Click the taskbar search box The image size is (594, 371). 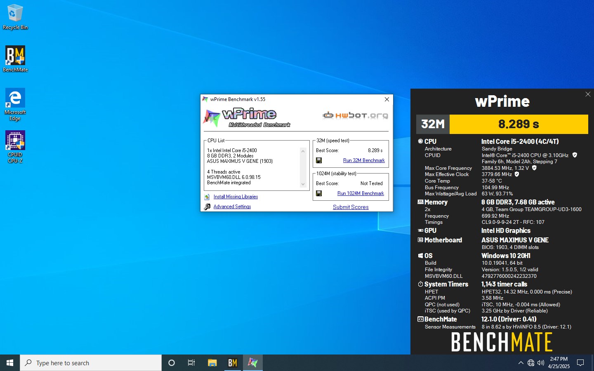[x=91, y=363]
